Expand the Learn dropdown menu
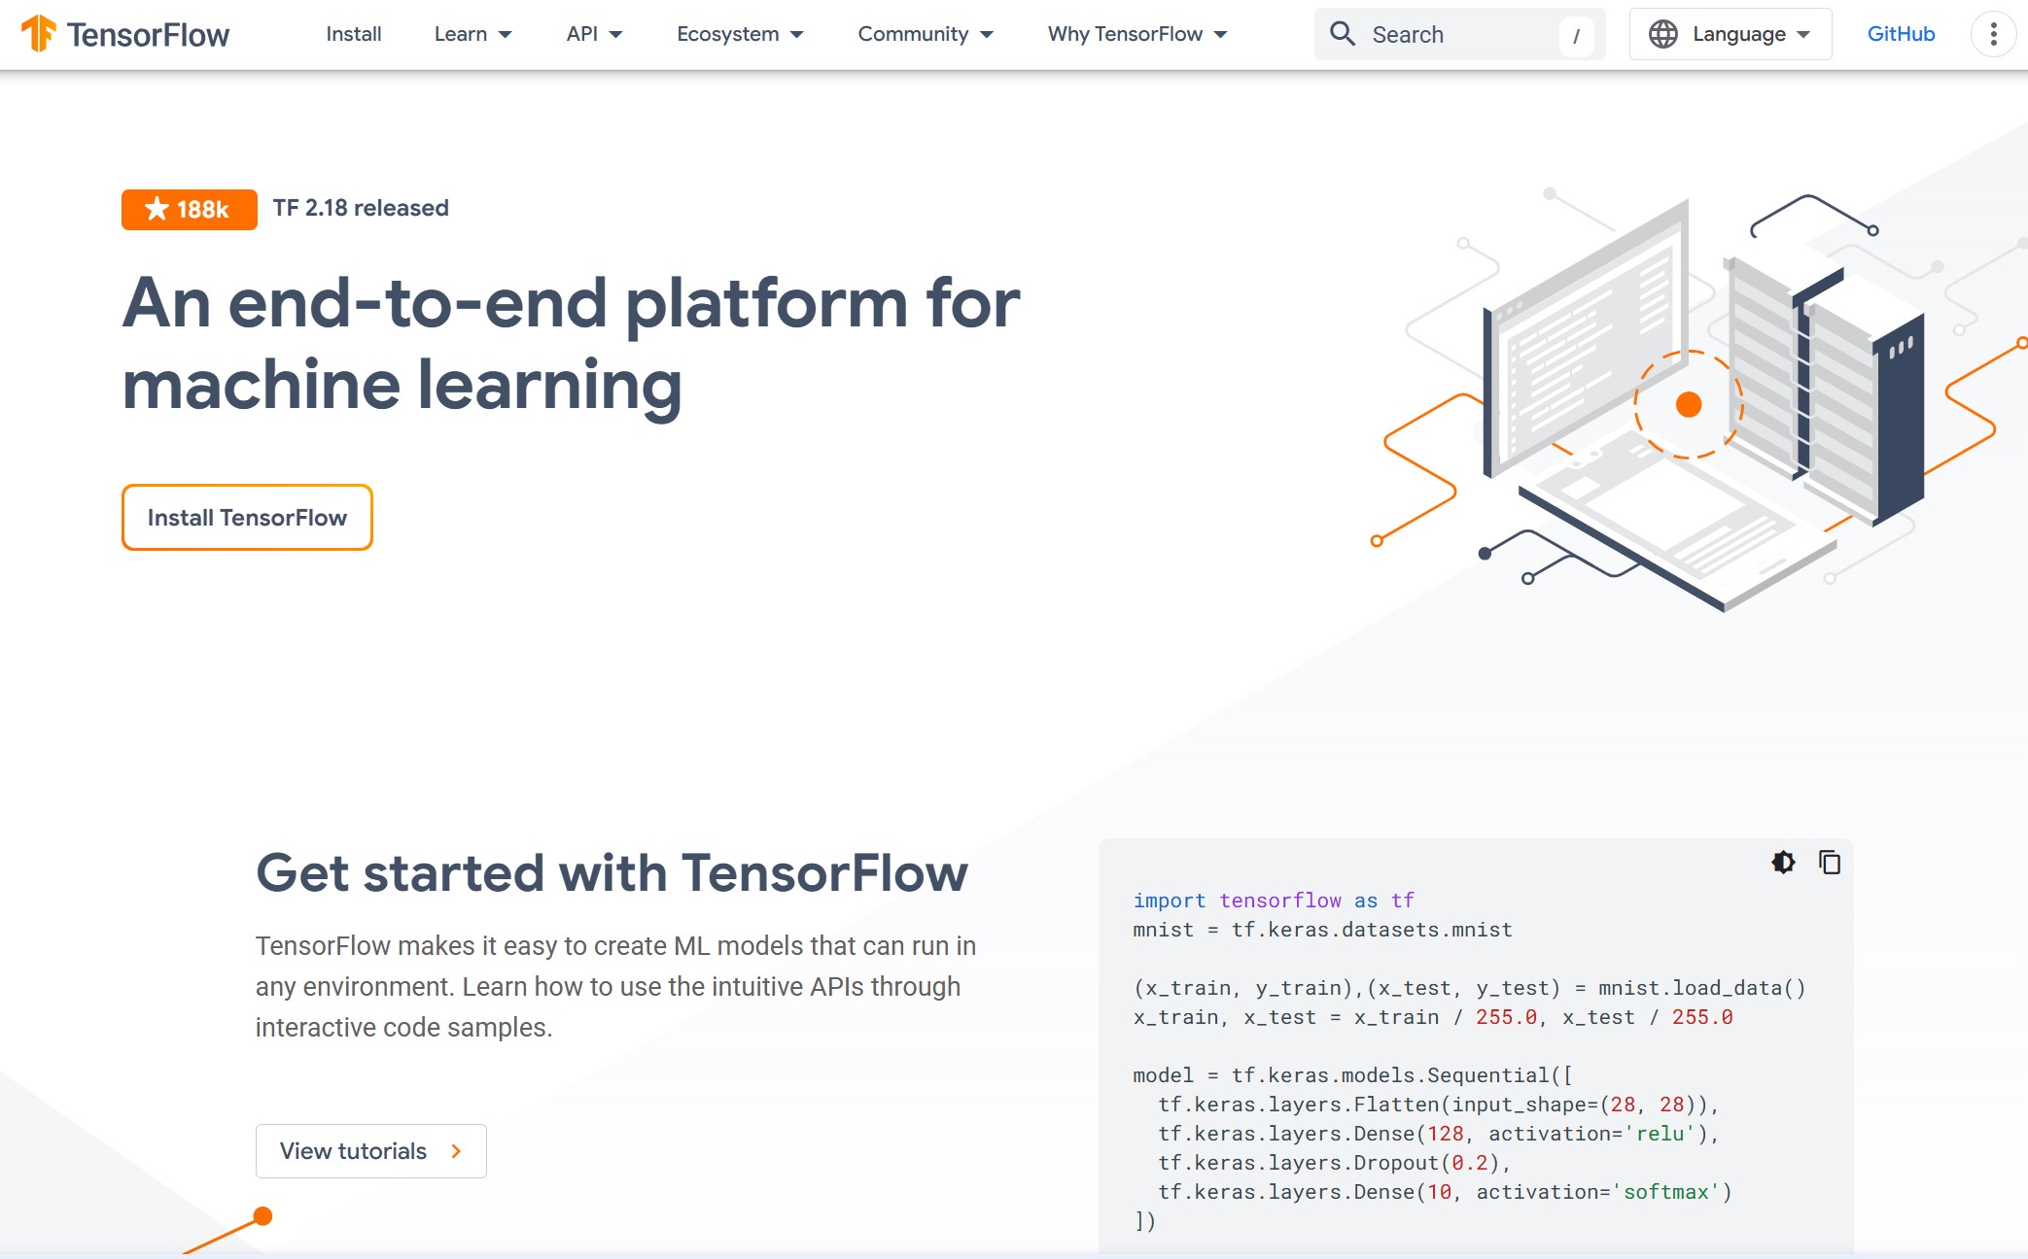Image resolution: width=2028 pixels, height=1259 pixels. (x=472, y=34)
